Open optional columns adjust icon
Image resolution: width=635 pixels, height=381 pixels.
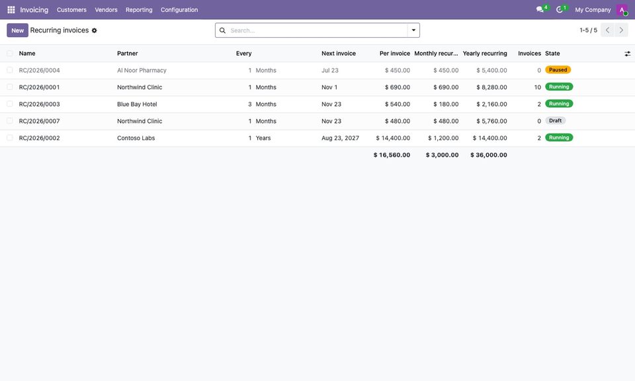627,54
